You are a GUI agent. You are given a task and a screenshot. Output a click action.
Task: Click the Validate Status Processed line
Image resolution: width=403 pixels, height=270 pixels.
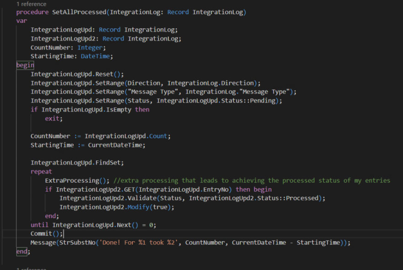pyautogui.click(x=192, y=198)
